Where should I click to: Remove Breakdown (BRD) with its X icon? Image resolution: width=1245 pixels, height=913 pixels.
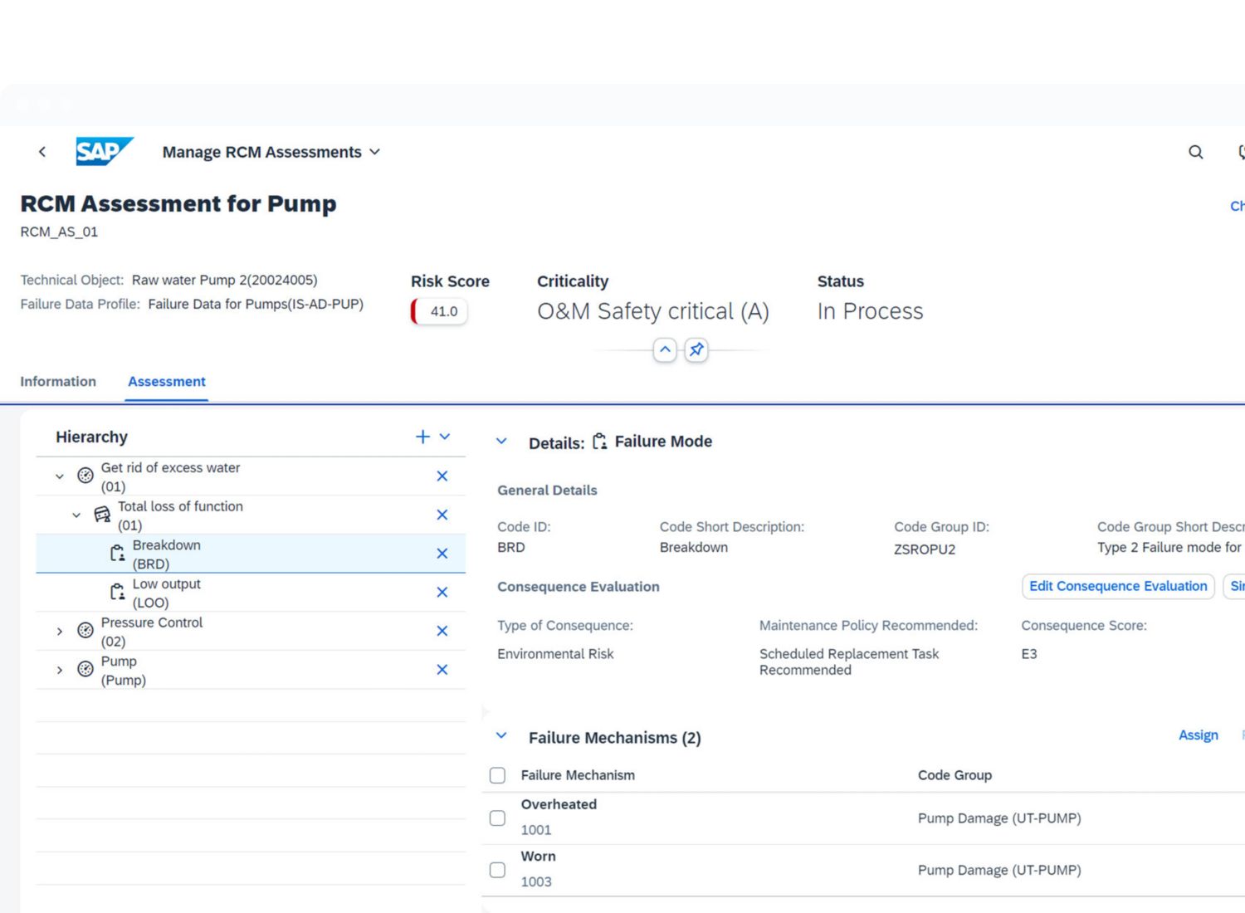[442, 554]
